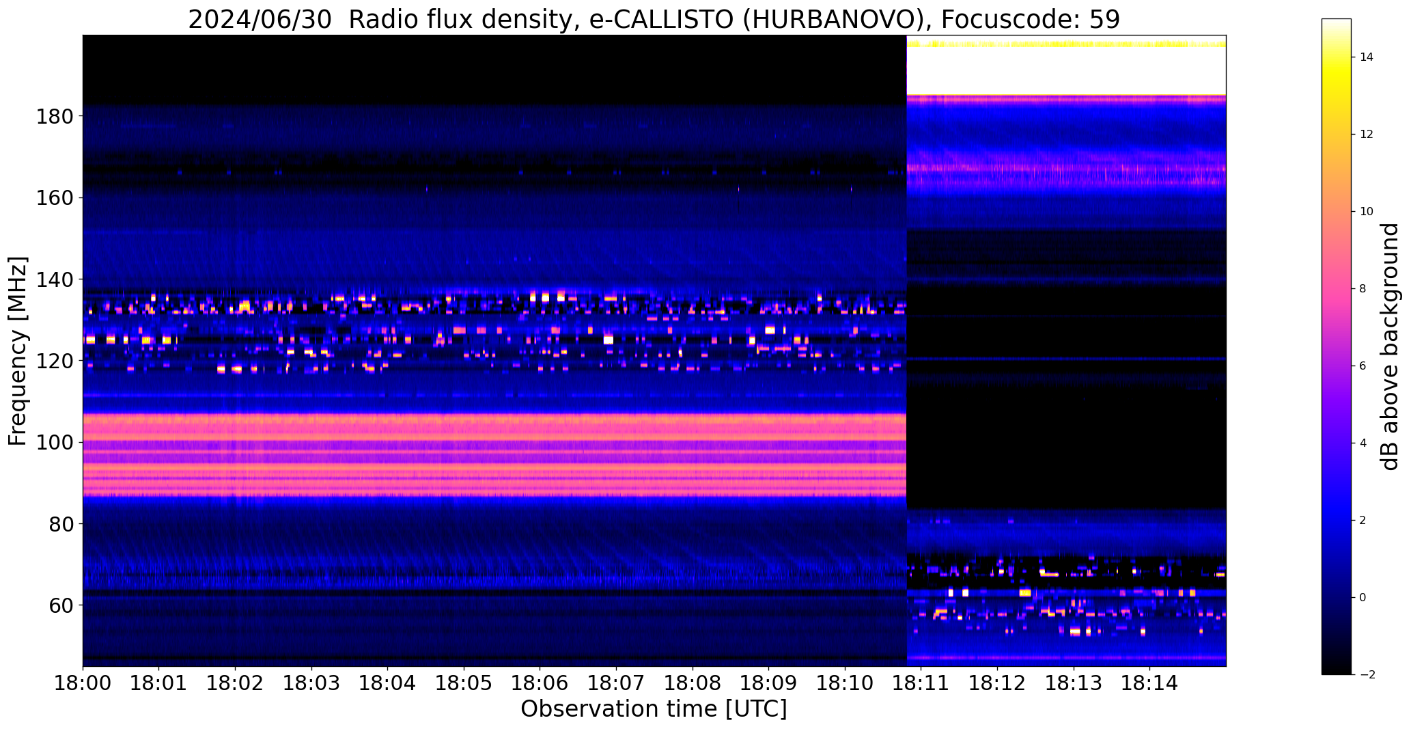1411x729 pixels.
Task: Click the colorbar tick label 8
Action: coord(1363,289)
